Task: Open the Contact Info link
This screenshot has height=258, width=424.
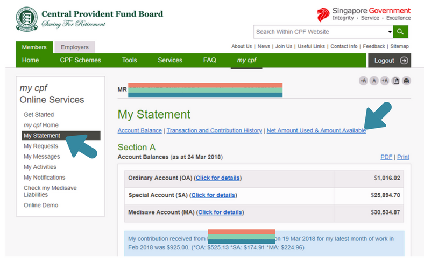Action: (344, 46)
